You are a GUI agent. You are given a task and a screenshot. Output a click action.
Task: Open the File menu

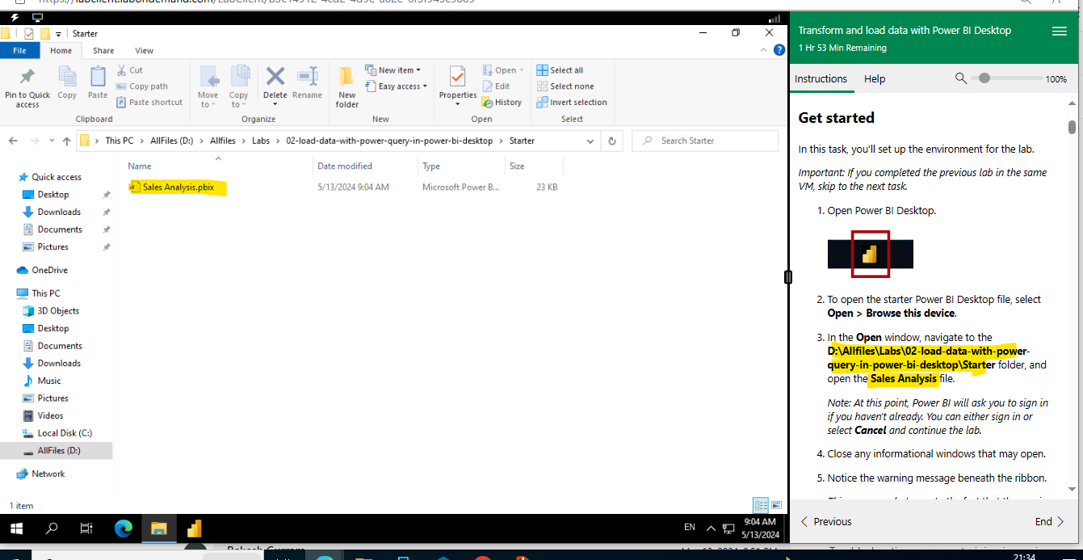click(x=19, y=50)
